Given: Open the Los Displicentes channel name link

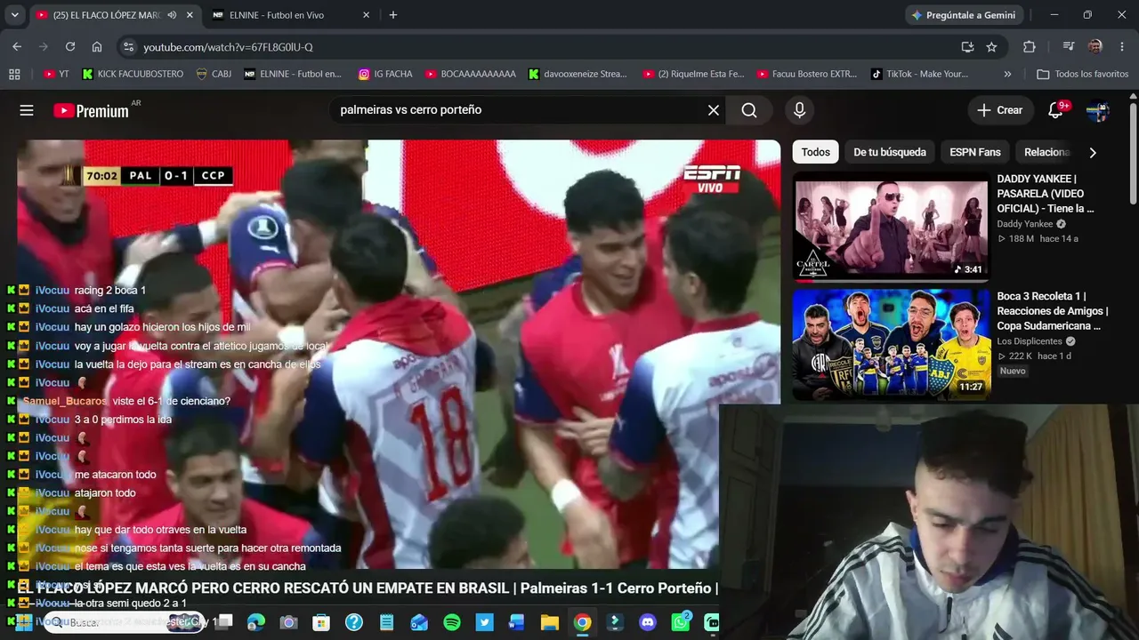Looking at the screenshot, I should pos(1030,341).
